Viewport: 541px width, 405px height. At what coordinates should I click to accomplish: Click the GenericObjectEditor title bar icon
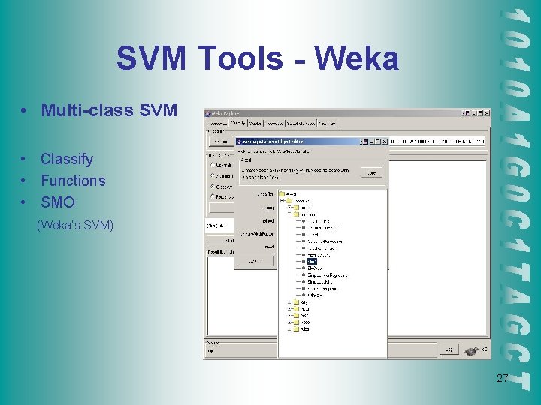click(x=240, y=142)
